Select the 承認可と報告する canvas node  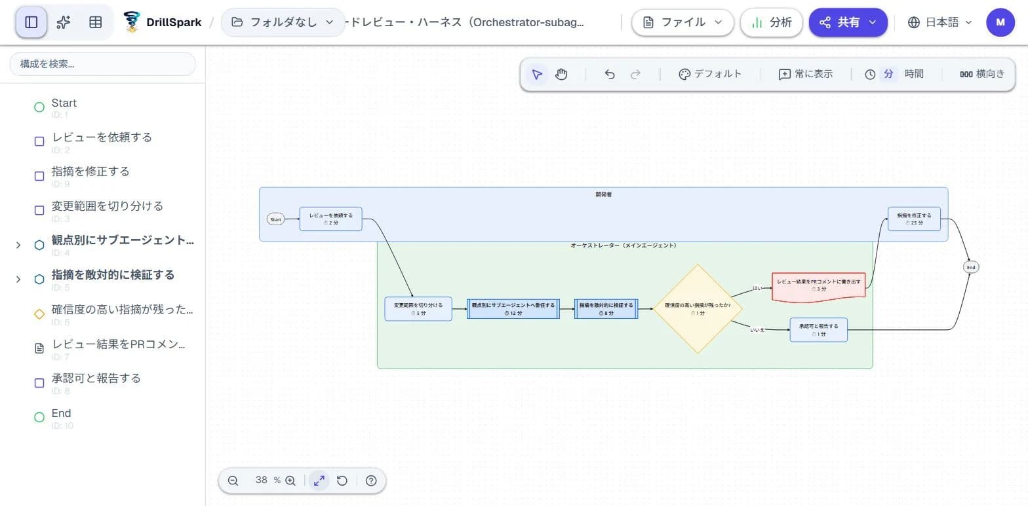819,329
